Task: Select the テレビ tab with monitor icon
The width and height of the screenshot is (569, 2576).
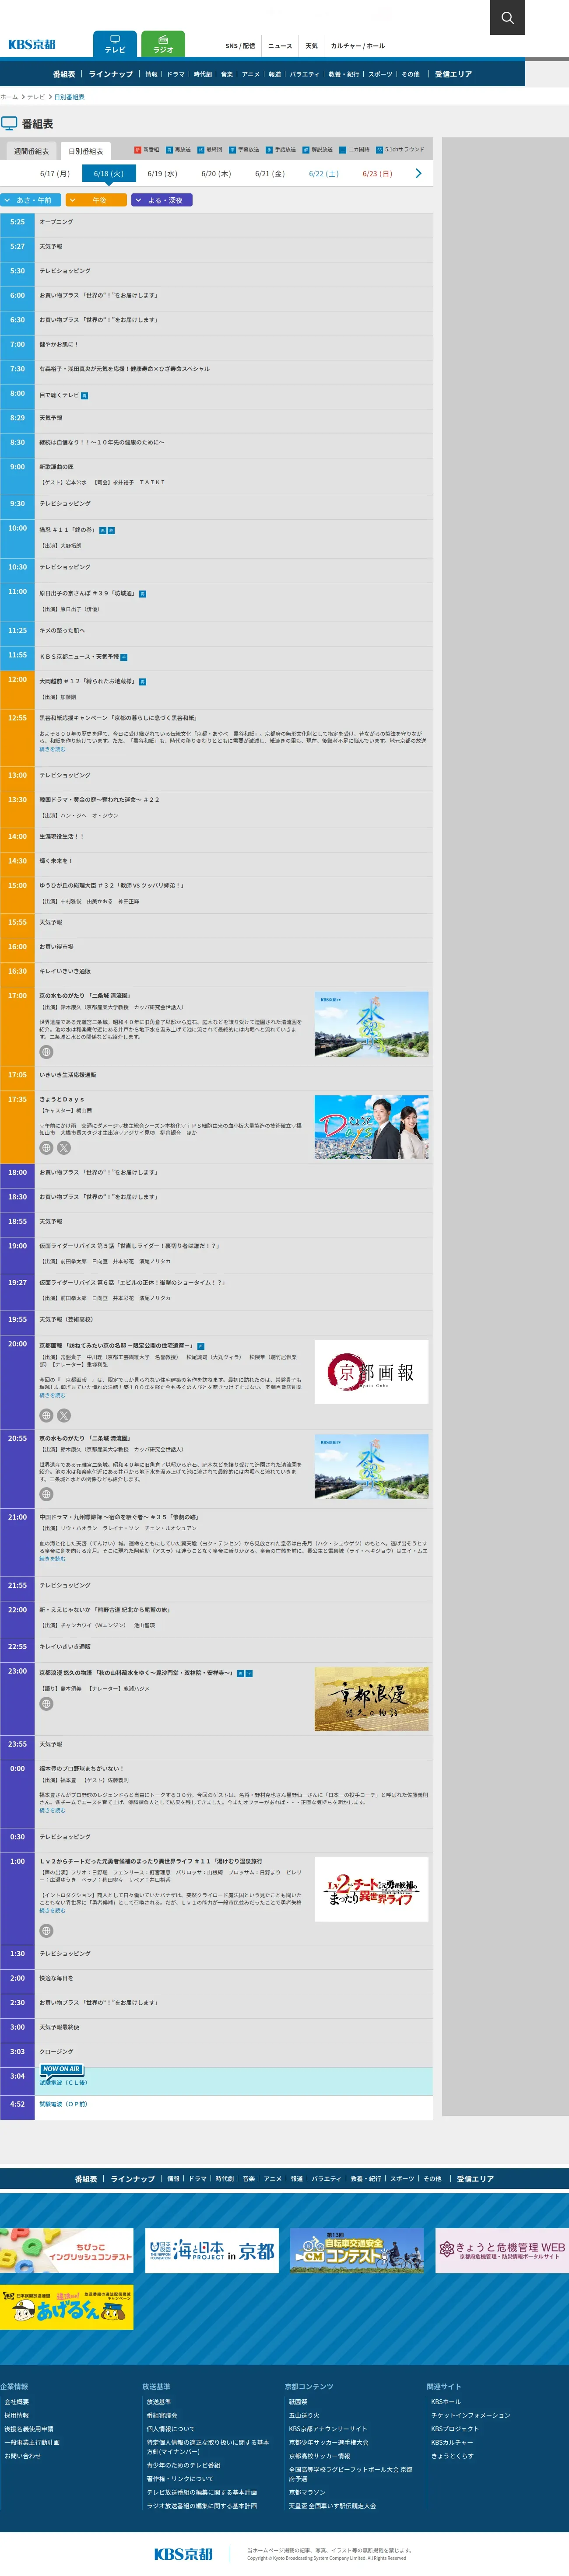Action: pyautogui.click(x=115, y=44)
